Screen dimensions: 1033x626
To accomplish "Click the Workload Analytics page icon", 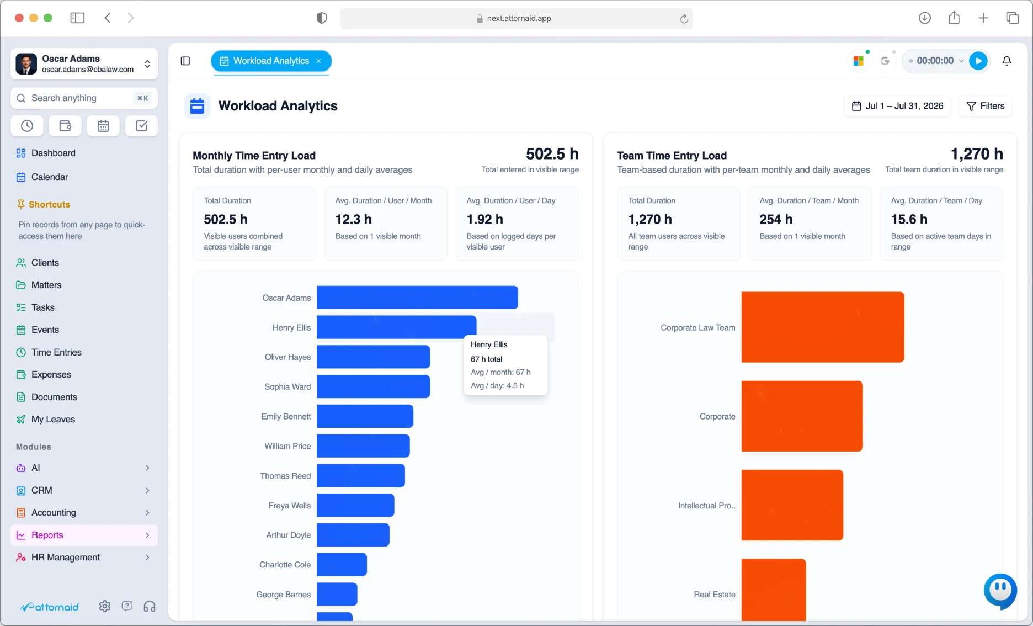I will point(197,106).
